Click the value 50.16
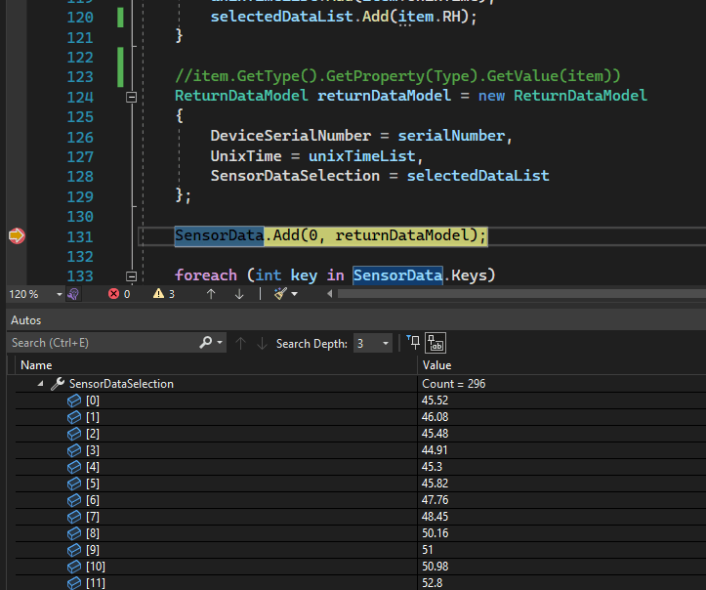 pyautogui.click(x=435, y=533)
